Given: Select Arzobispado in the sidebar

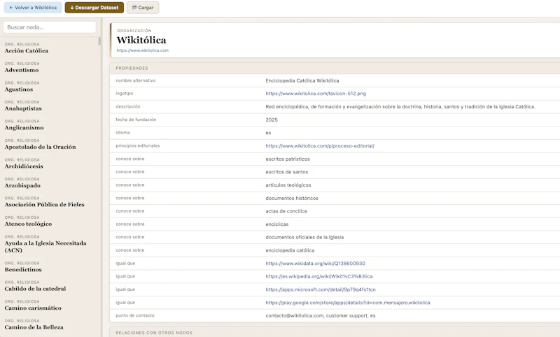Looking at the screenshot, I should (22, 185).
